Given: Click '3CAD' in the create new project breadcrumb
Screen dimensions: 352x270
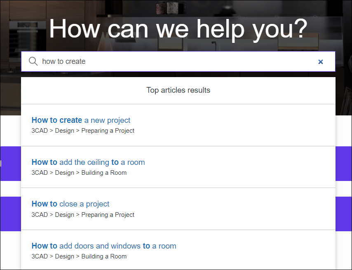Looking at the screenshot, I should tap(40, 131).
